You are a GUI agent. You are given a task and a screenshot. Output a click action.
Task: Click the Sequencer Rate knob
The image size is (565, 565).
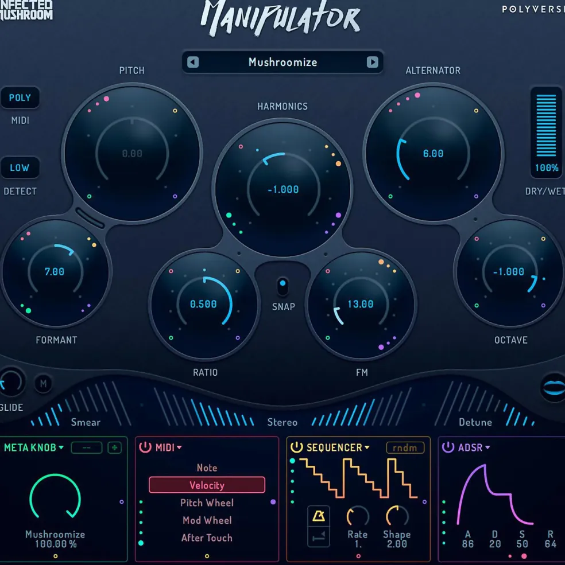(358, 516)
